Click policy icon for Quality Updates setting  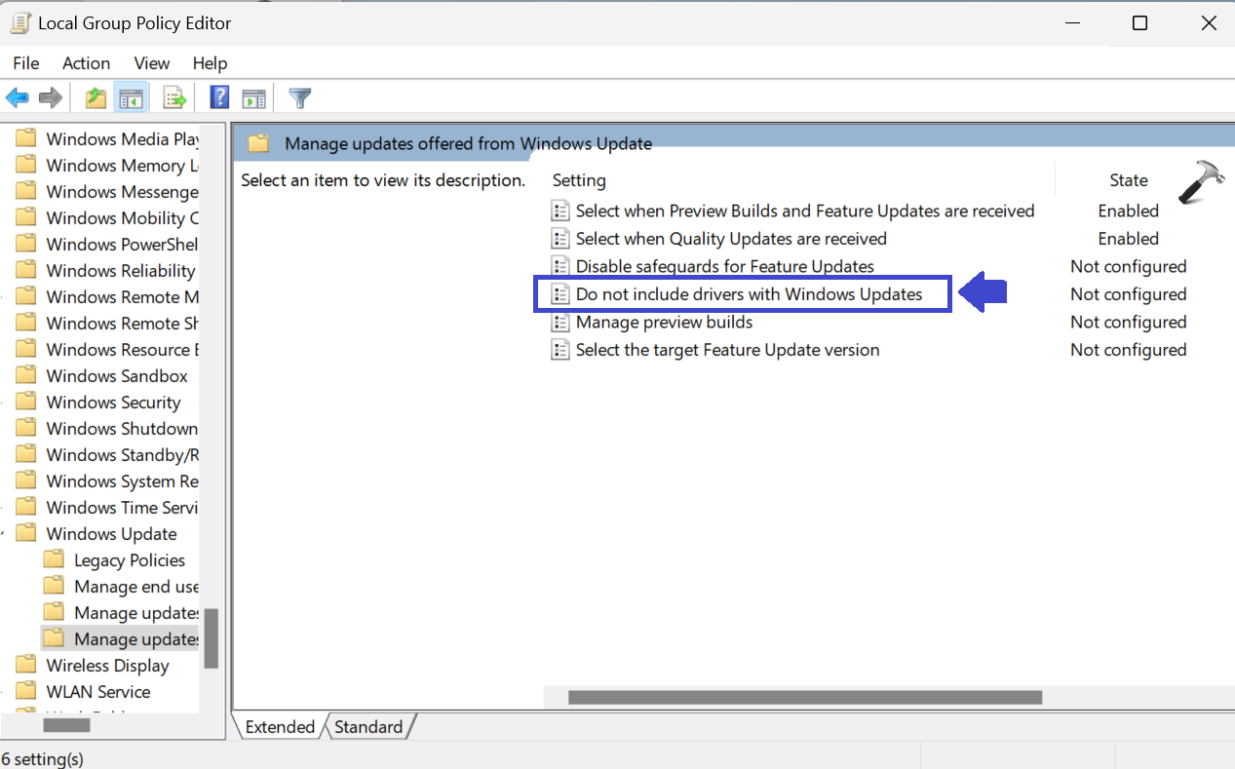pos(560,239)
